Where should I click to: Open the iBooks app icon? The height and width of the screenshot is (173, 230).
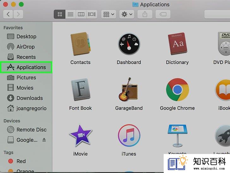tap(223, 90)
